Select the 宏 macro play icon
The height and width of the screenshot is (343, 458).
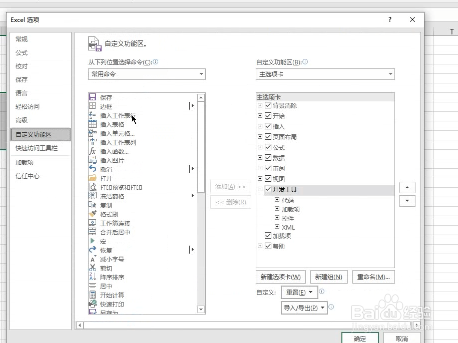[x=93, y=241]
